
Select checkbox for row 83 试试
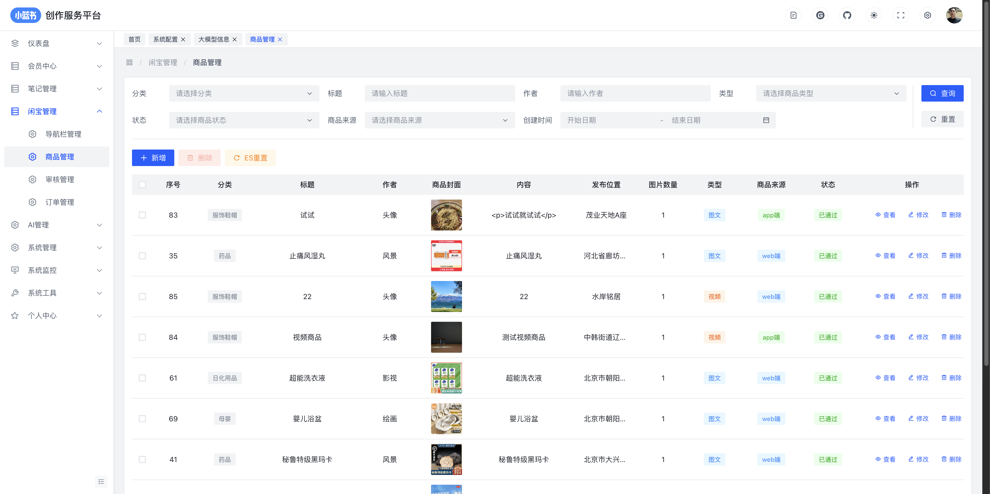(x=142, y=215)
